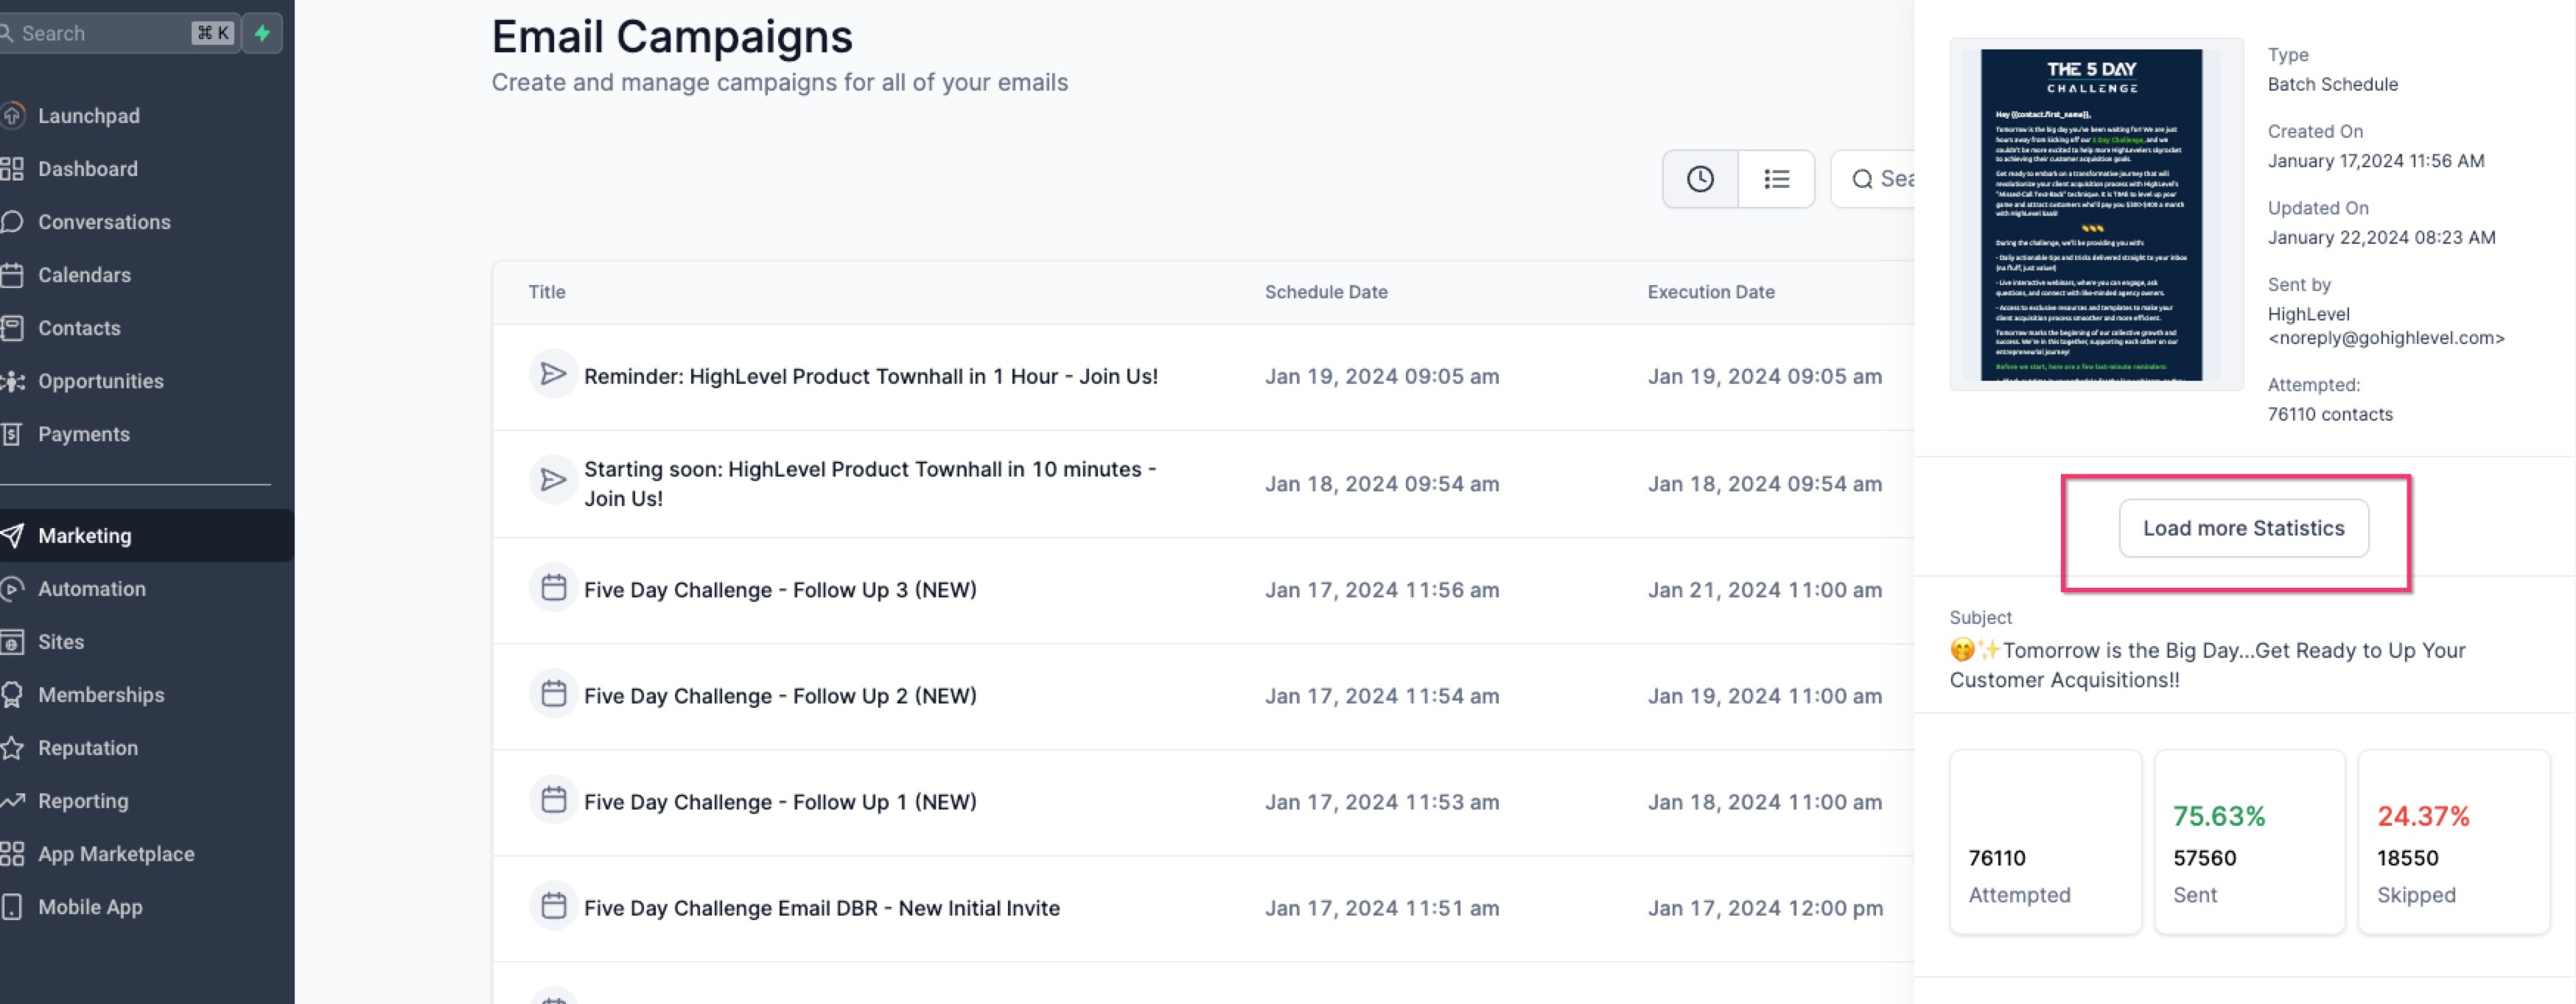The width and height of the screenshot is (2576, 1004).
Task: Open the Opportunities section in sidebar
Action: [100, 381]
